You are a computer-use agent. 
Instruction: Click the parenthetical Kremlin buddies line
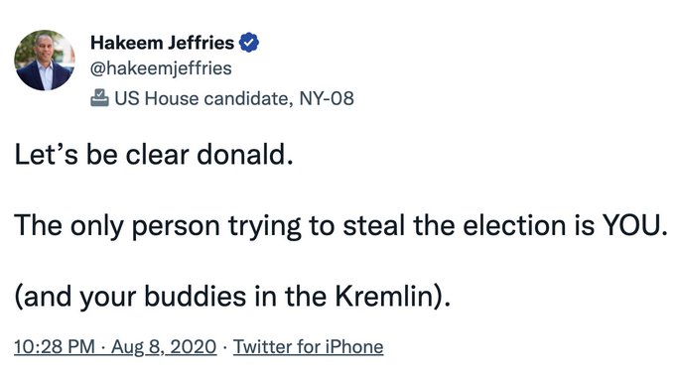click(x=232, y=297)
